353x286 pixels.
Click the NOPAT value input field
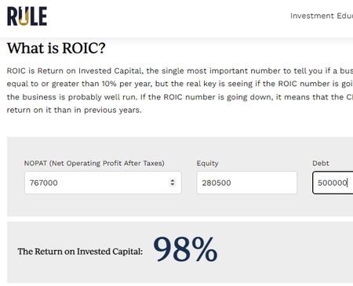103,183
